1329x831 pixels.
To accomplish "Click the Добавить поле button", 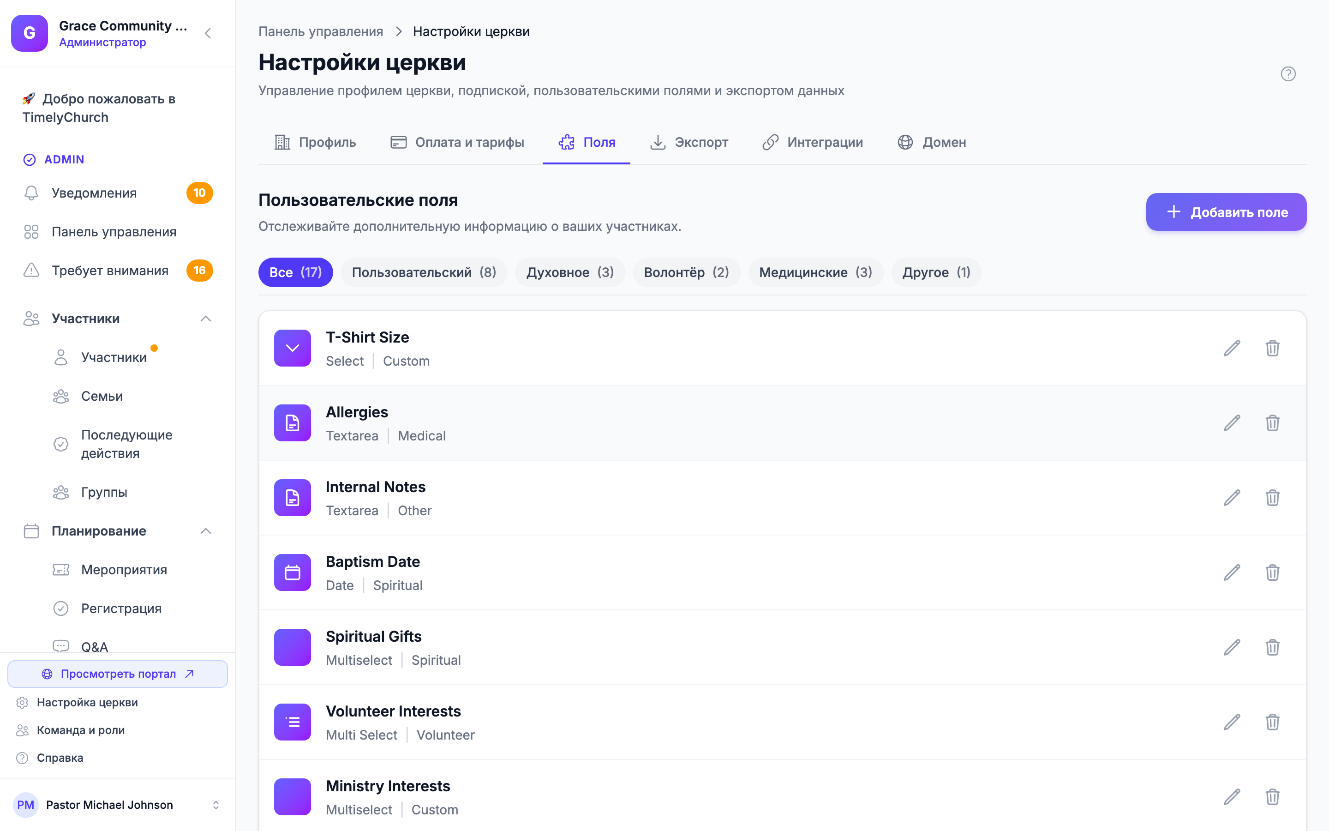I will tap(1226, 212).
